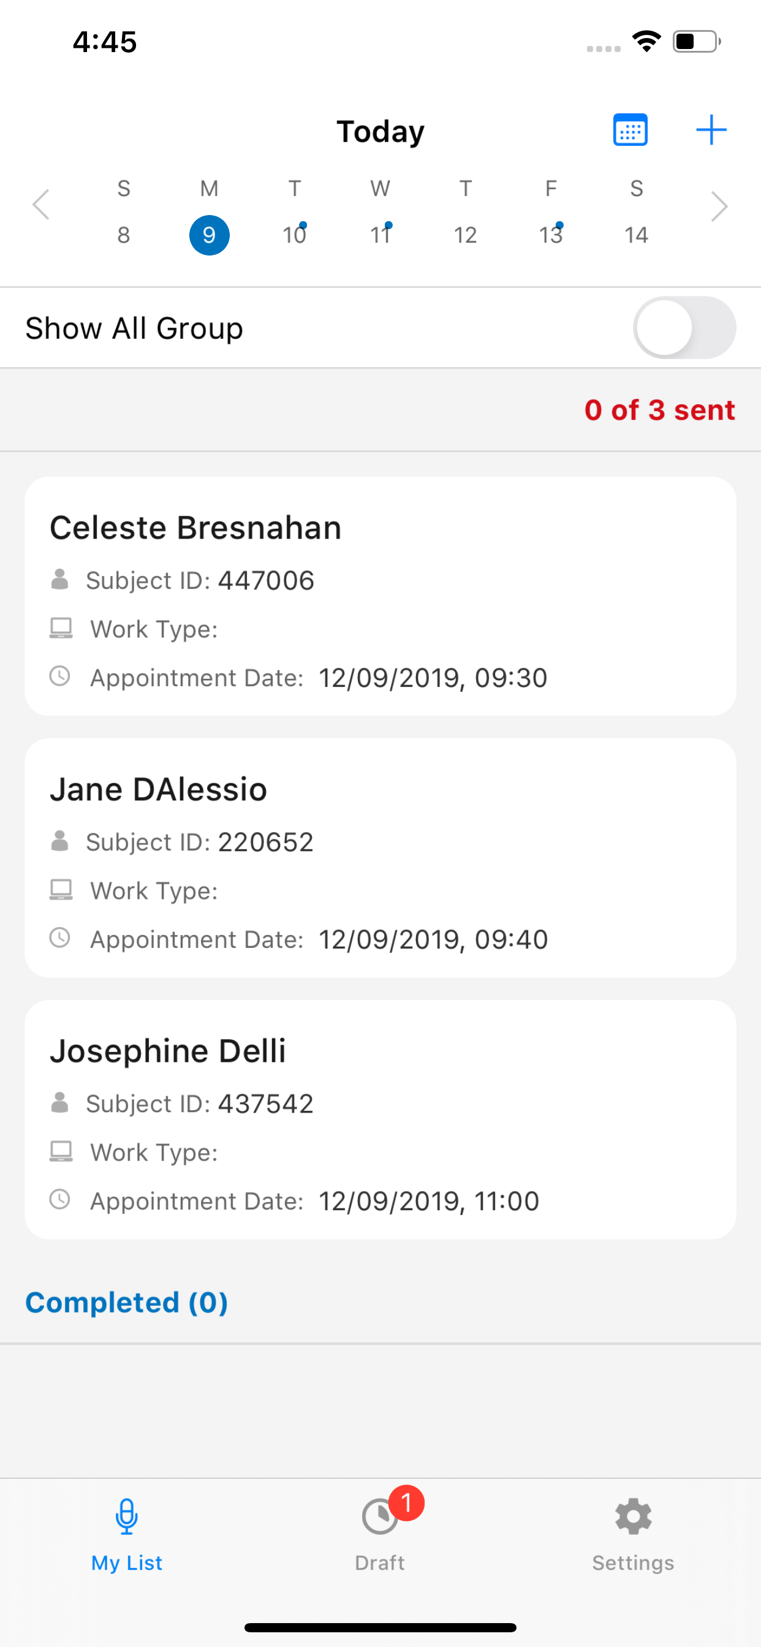Enable the Show All Group switch

[x=684, y=328]
